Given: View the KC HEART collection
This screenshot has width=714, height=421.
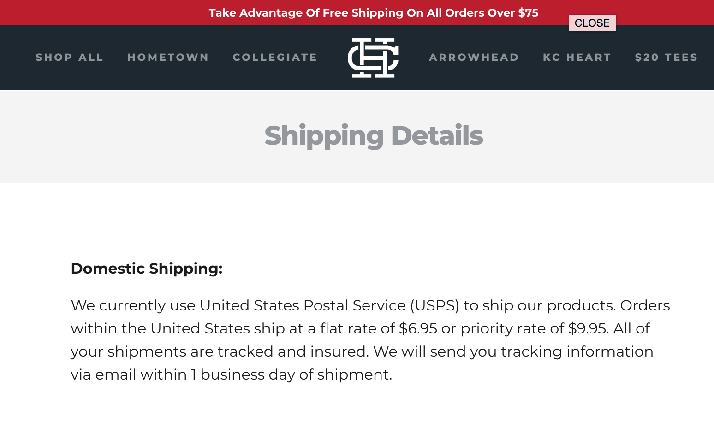Looking at the screenshot, I should point(577,57).
